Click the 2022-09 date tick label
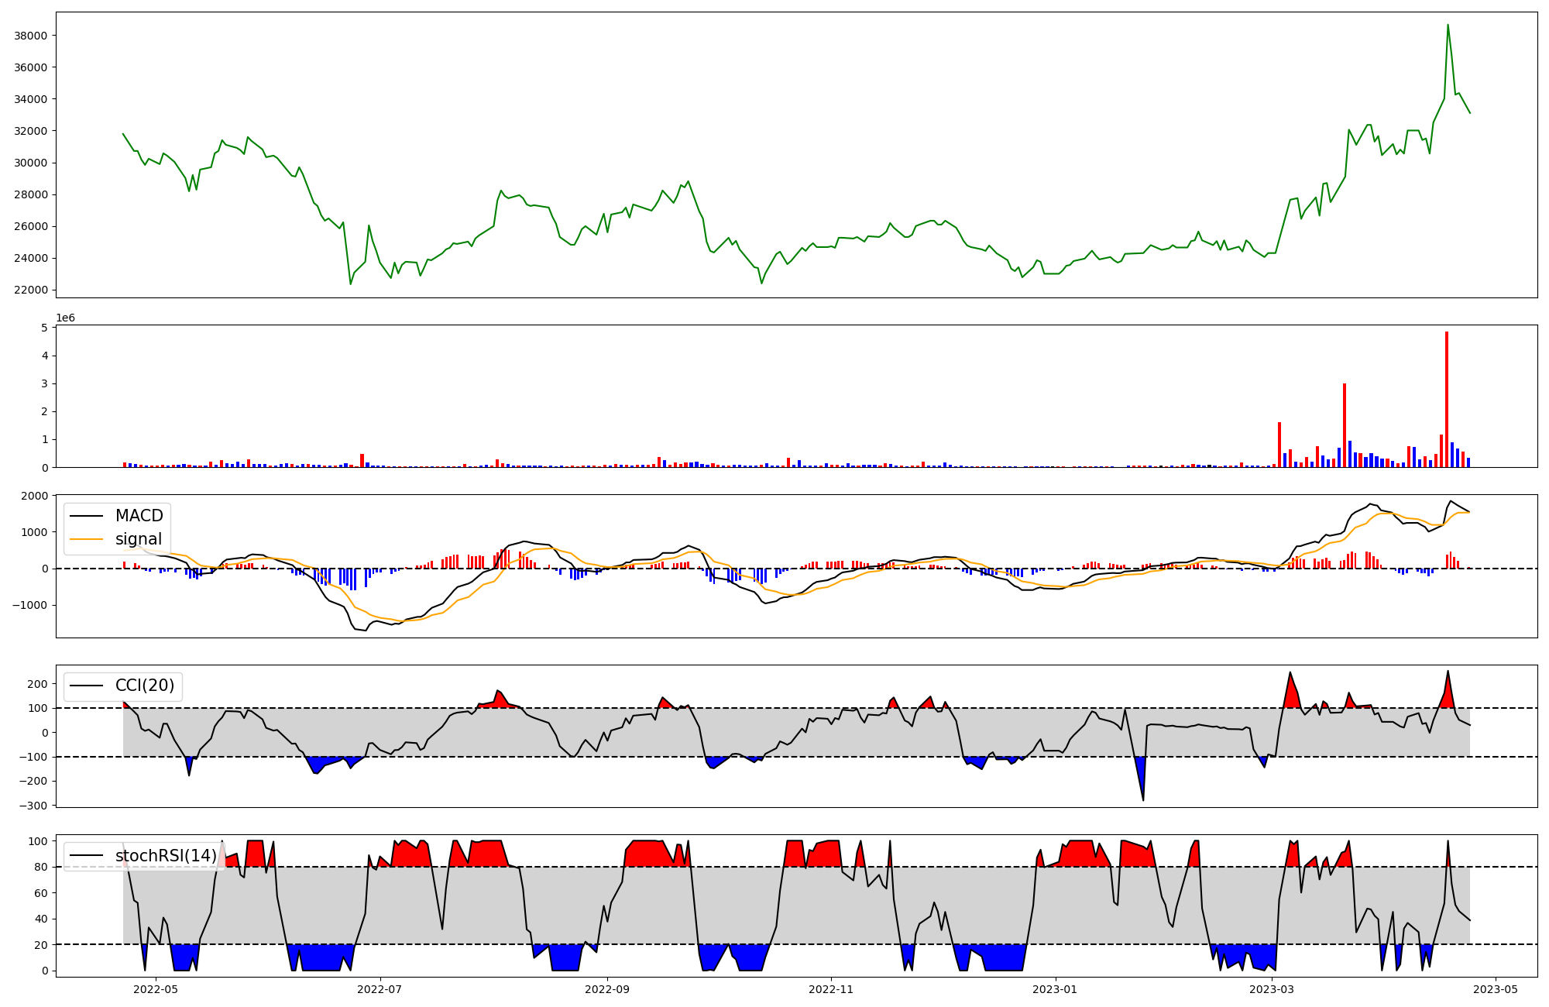This screenshot has width=1549, height=1007. tap(607, 989)
